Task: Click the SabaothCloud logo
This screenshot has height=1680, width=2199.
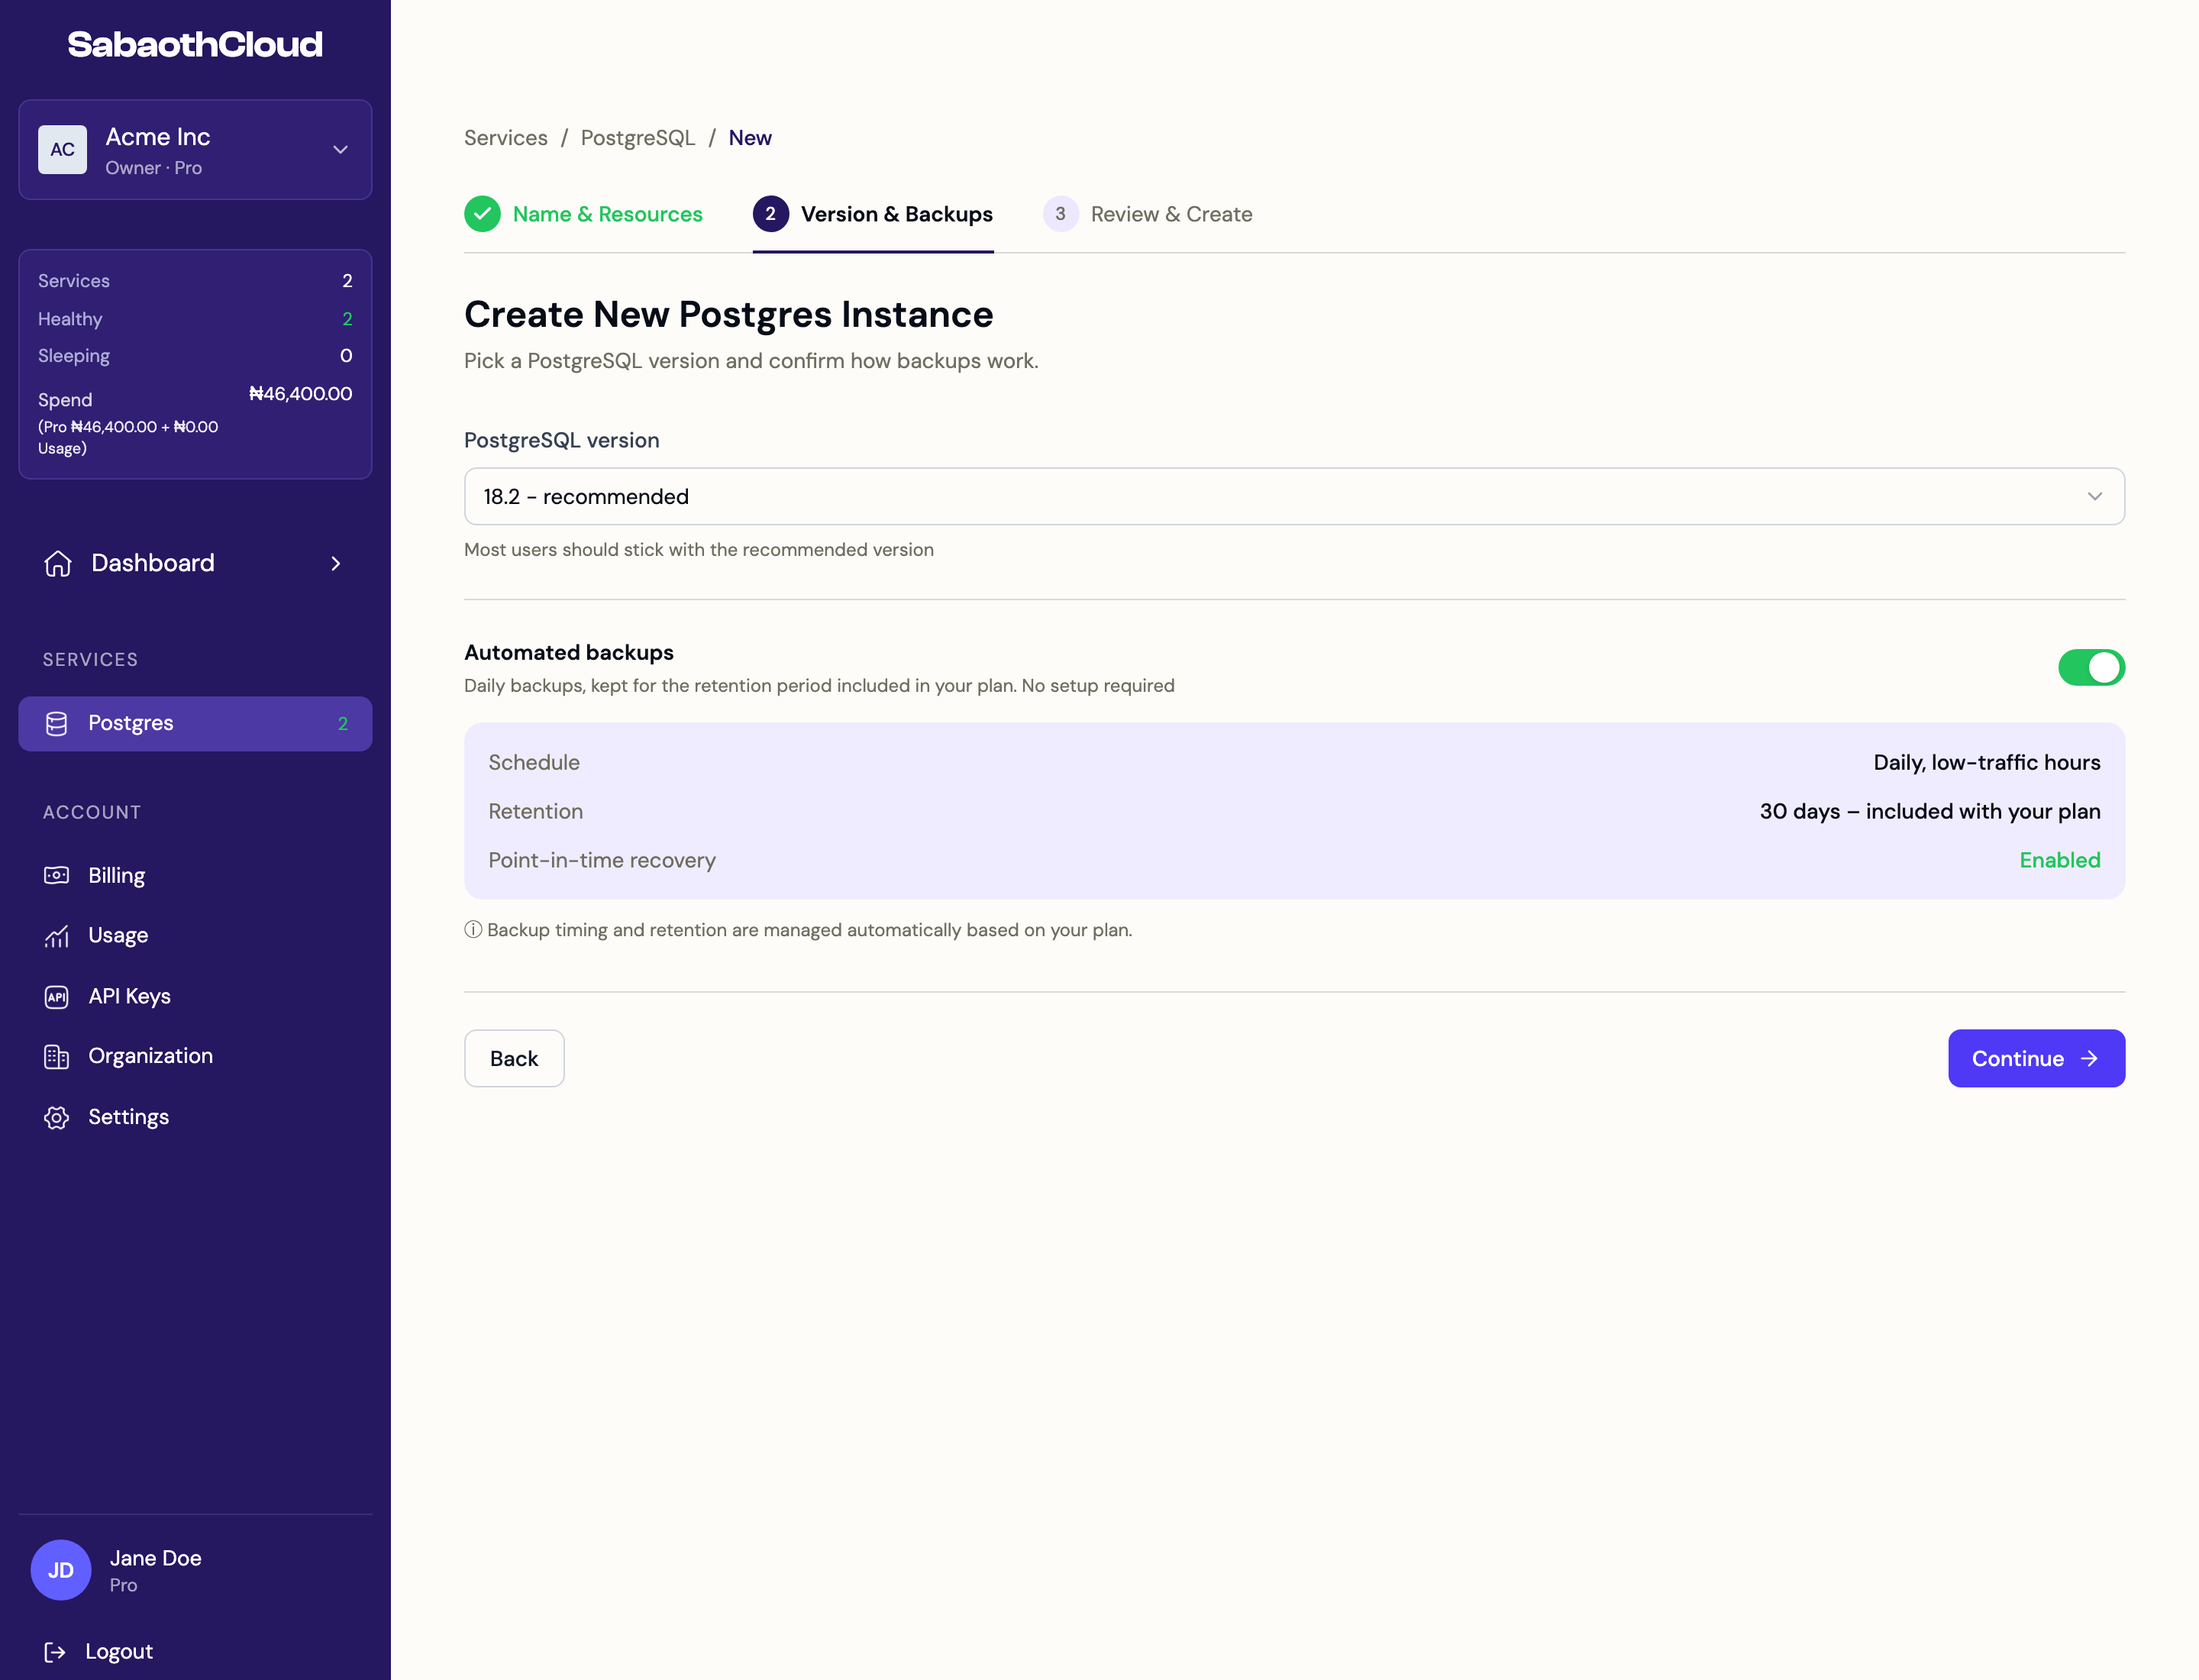Action: (x=195, y=44)
